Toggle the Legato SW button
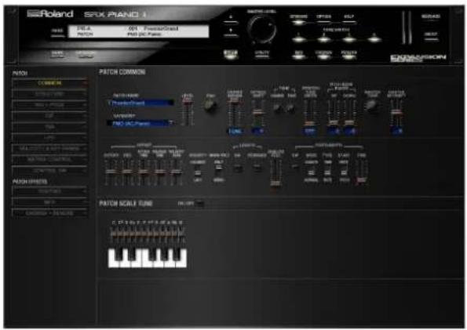This screenshot has width=467, height=330. pos(237,168)
